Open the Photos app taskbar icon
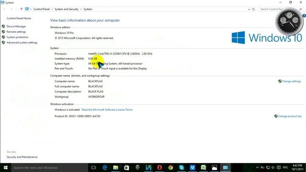The width and height of the screenshot is (306, 172). pyautogui.click(x=214, y=168)
